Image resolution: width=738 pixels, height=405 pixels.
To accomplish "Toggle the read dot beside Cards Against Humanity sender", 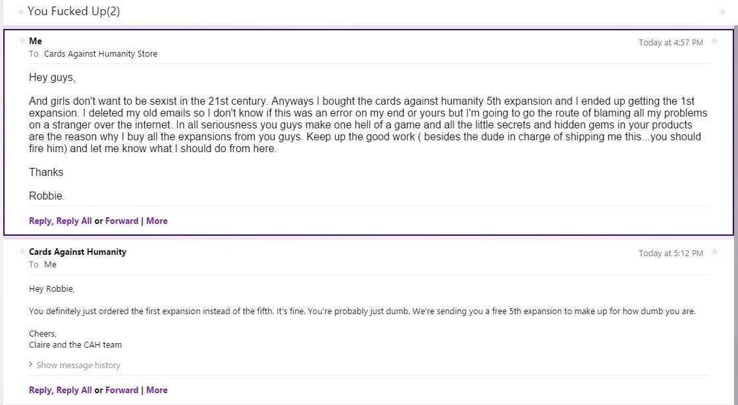I will (x=22, y=252).
